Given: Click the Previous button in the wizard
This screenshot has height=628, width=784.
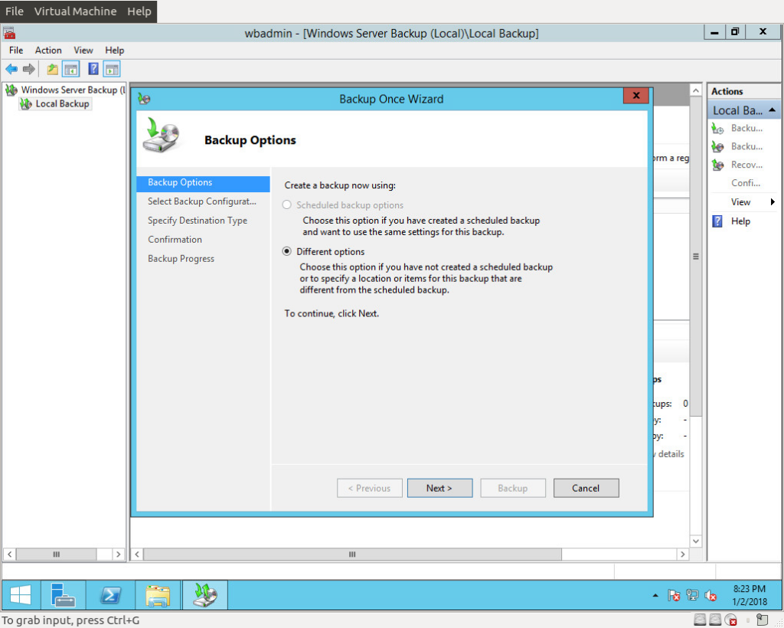Looking at the screenshot, I should pos(370,488).
